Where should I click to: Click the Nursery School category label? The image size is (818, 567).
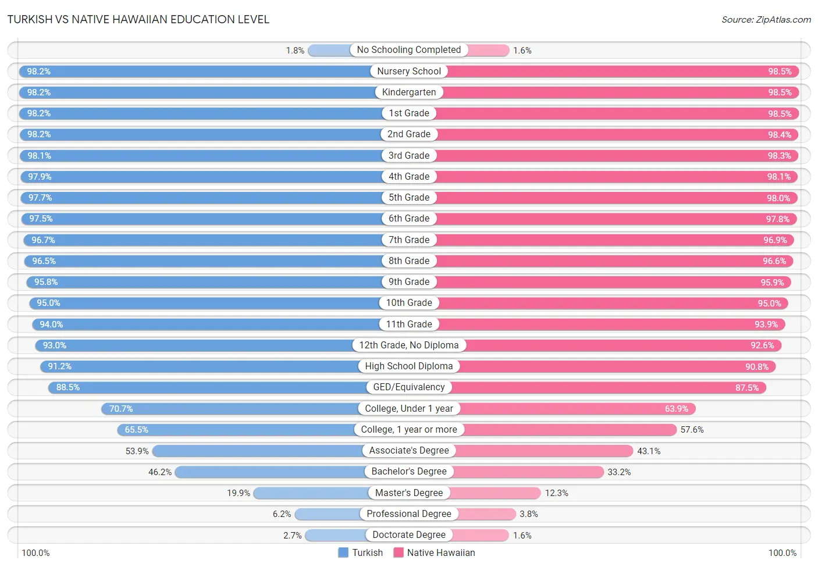pos(409,71)
